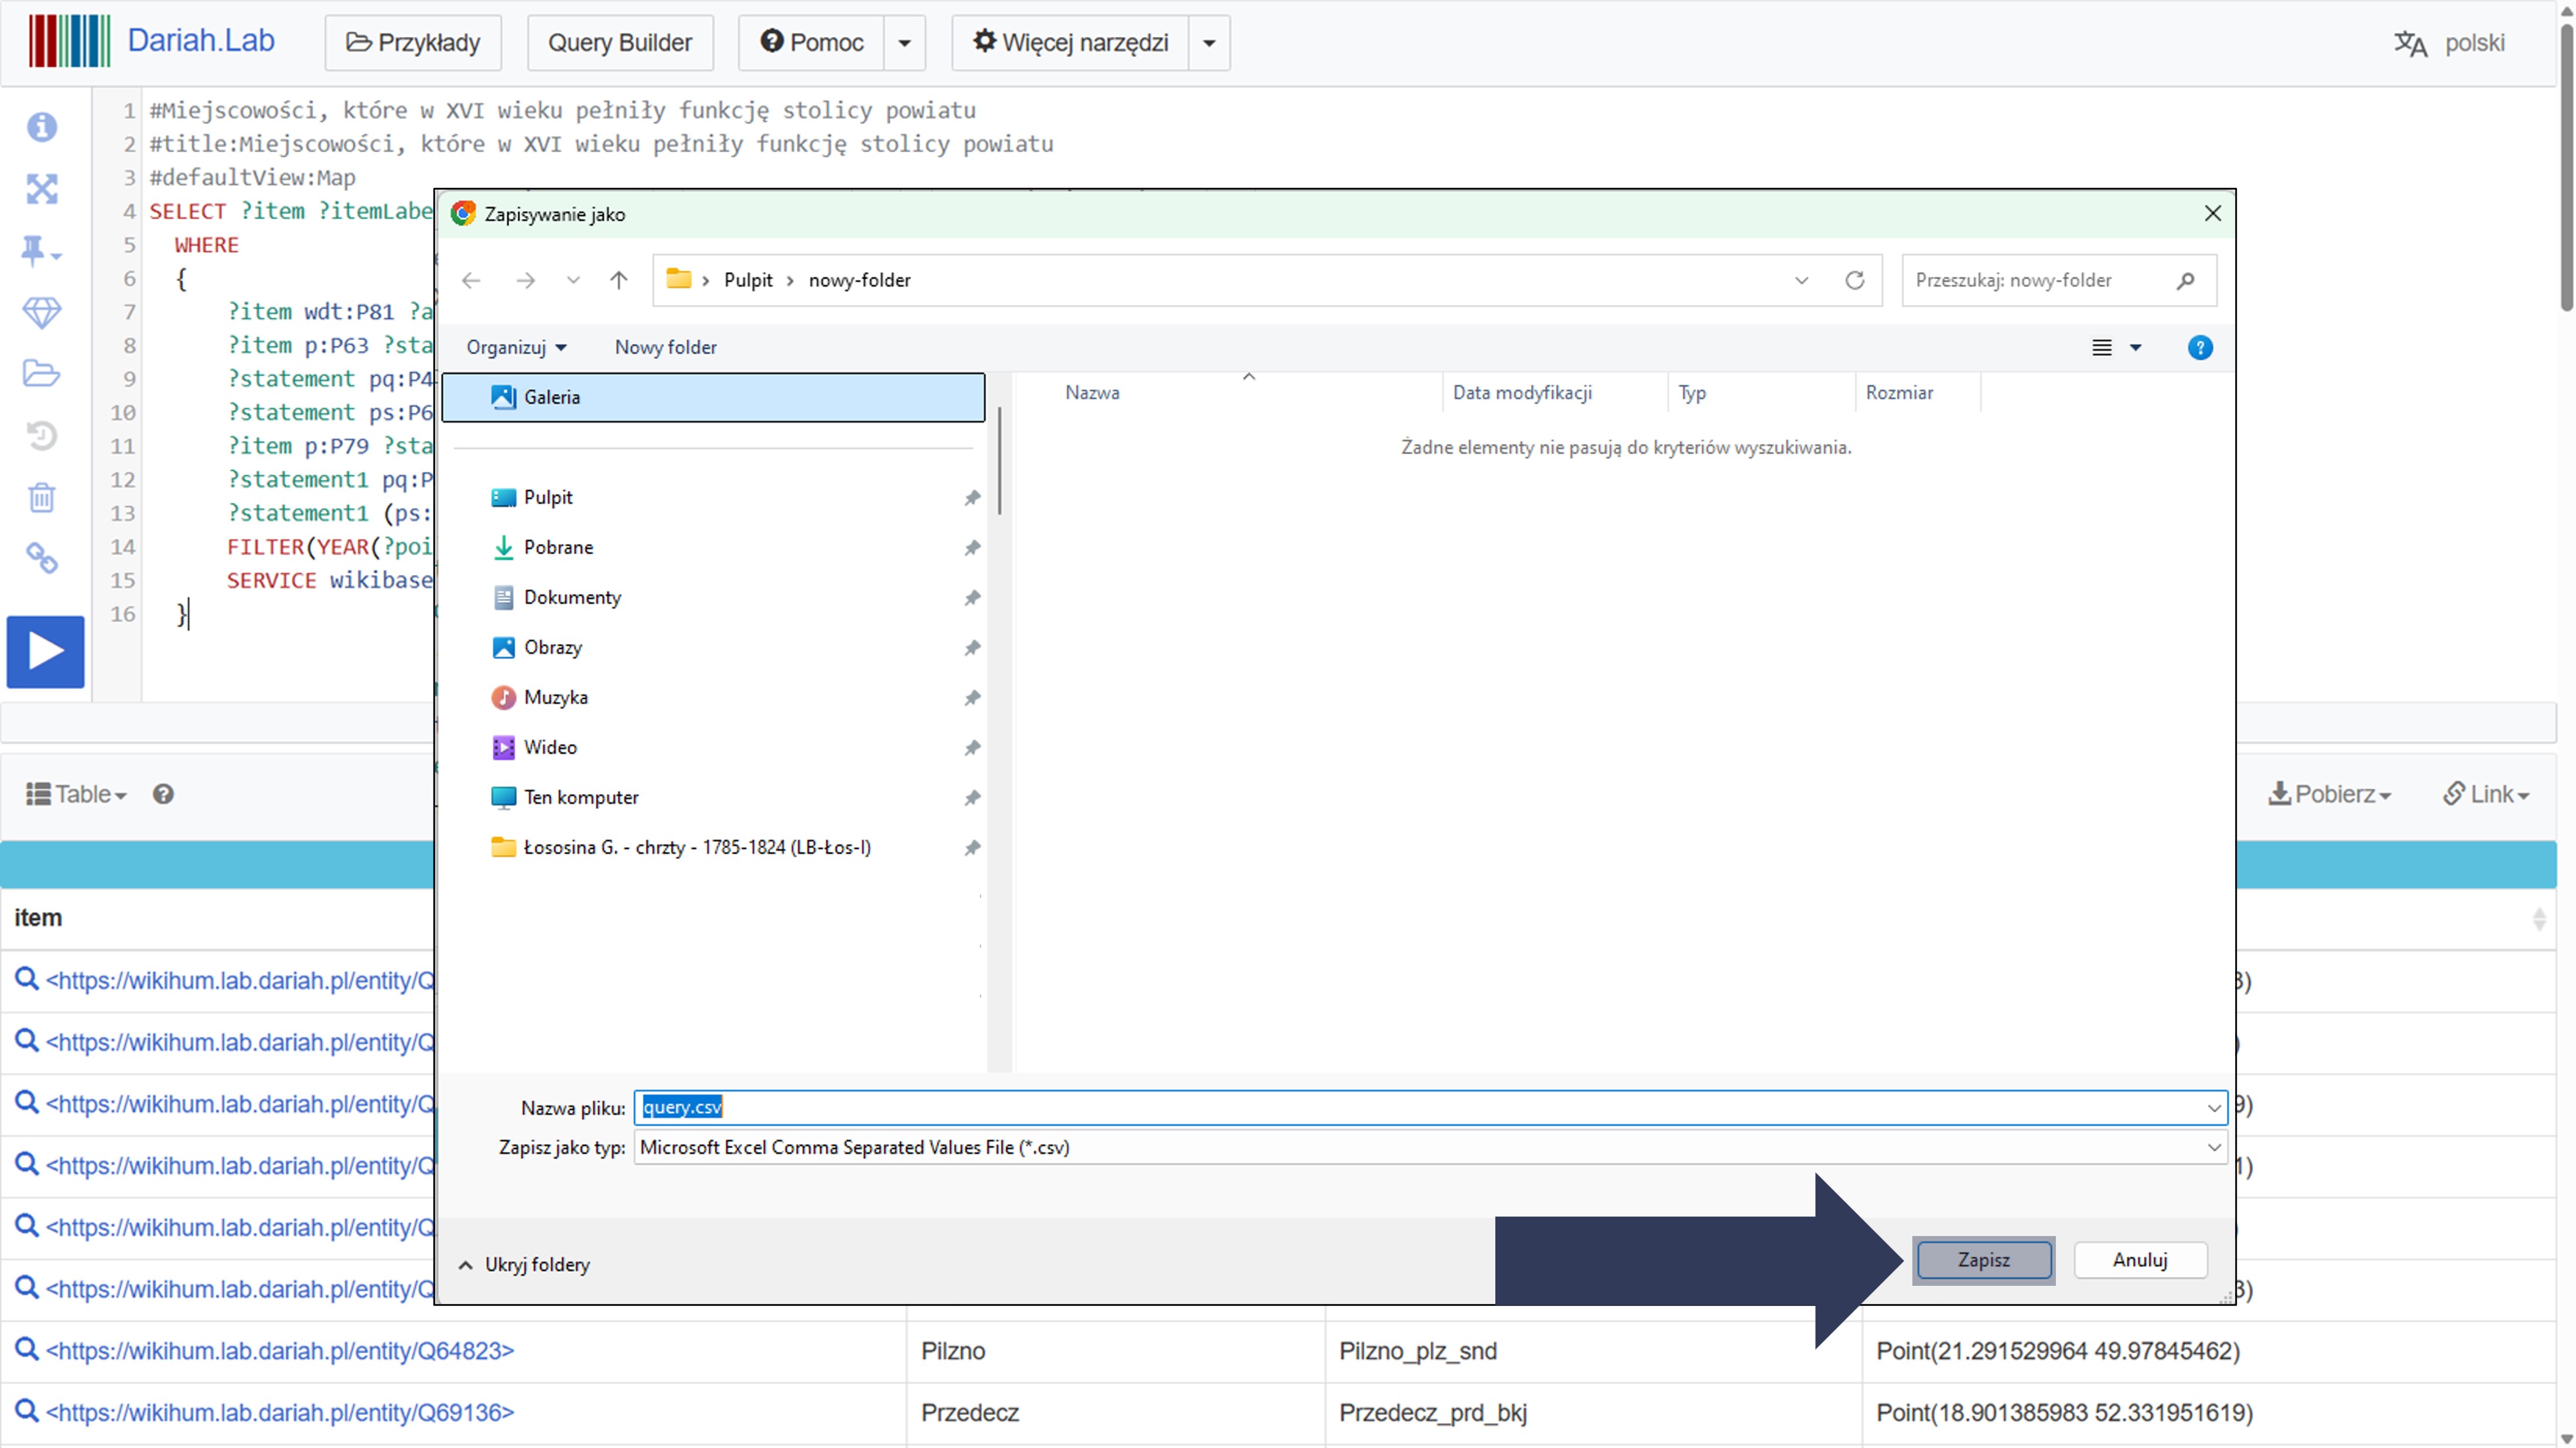Click the Anuluj button
The image size is (2576, 1448).
click(2139, 1259)
